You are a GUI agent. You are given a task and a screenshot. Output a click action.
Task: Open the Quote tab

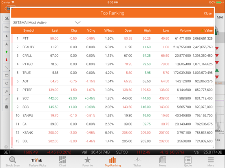187,162
